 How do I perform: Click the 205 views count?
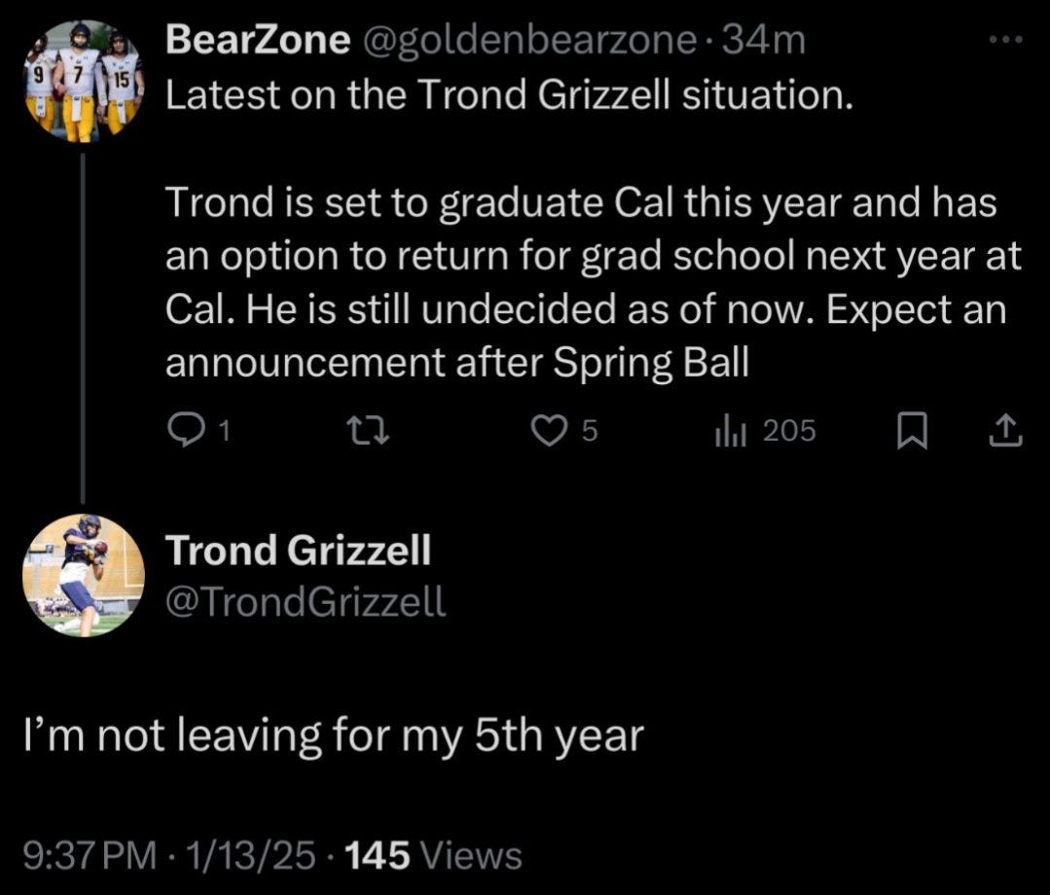coord(788,431)
